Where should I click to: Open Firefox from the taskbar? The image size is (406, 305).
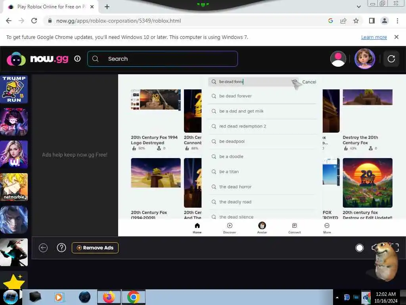(x=109, y=297)
